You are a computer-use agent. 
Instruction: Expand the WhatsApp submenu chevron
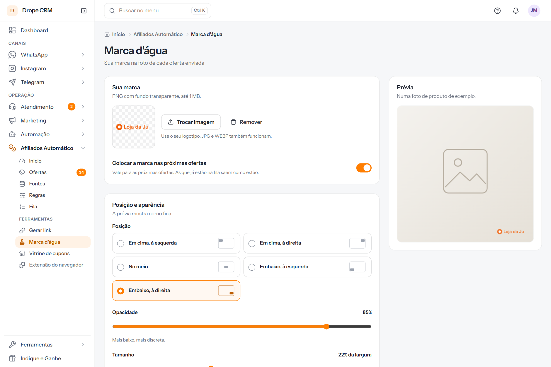pyautogui.click(x=83, y=54)
